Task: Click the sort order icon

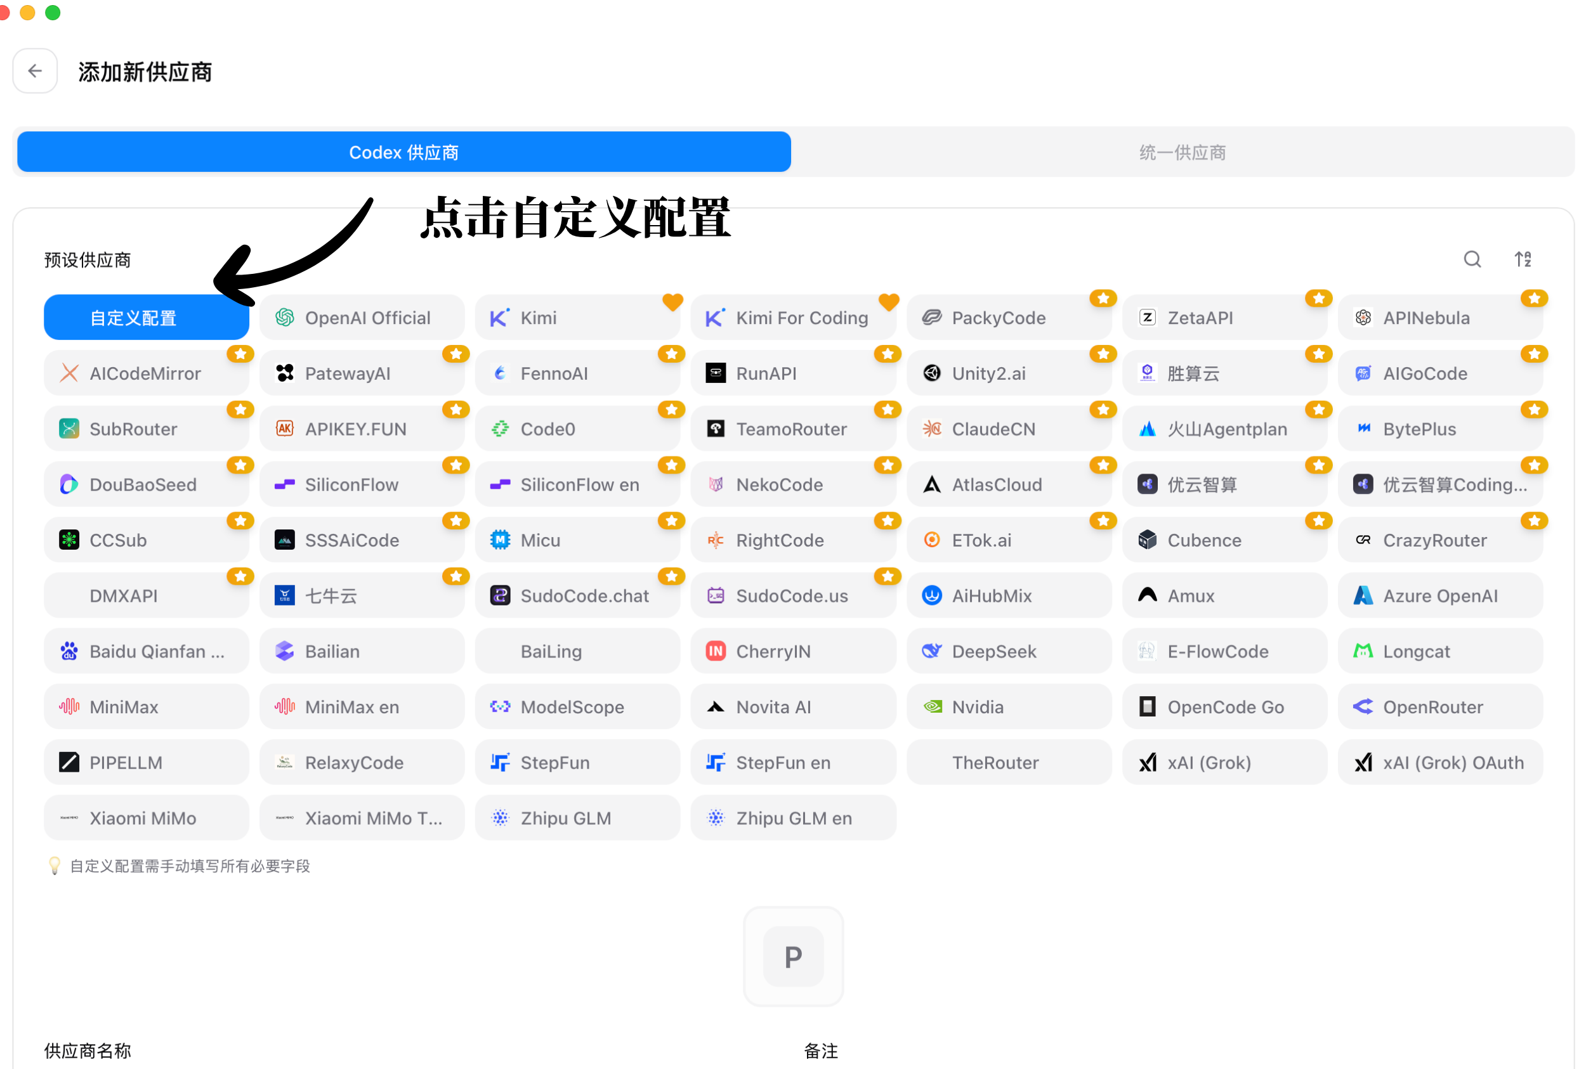Action: pos(1523,260)
